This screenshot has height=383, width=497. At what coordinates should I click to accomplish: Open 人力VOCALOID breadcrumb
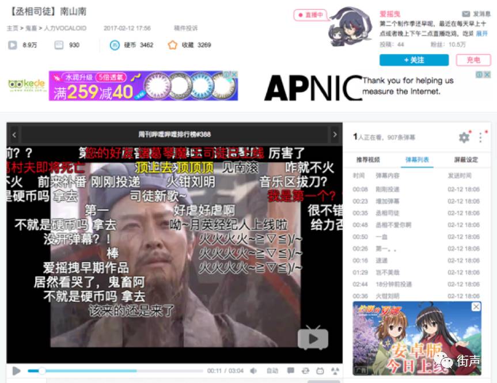(x=65, y=28)
